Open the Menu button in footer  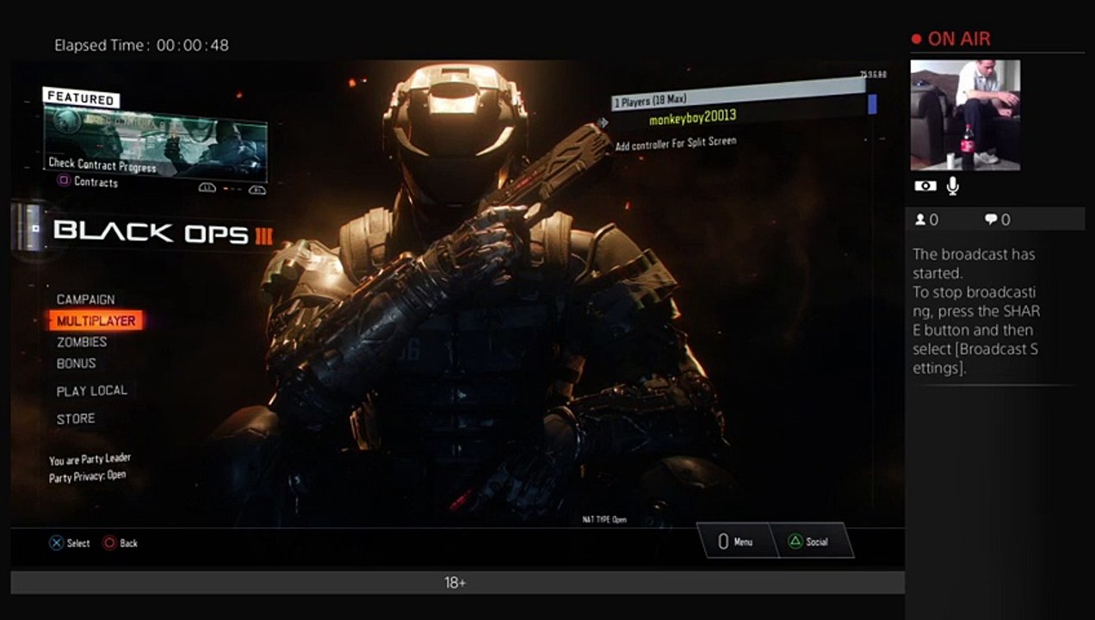736,542
